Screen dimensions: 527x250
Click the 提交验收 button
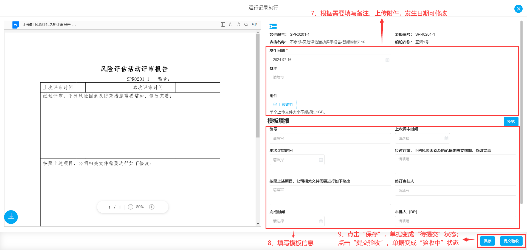tap(511, 241)
